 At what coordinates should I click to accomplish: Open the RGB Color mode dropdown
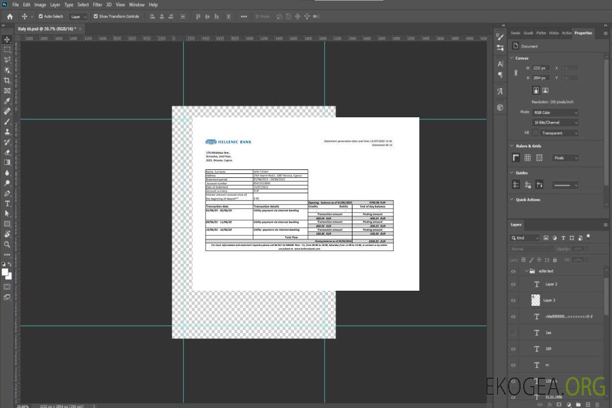click(555, 112)
